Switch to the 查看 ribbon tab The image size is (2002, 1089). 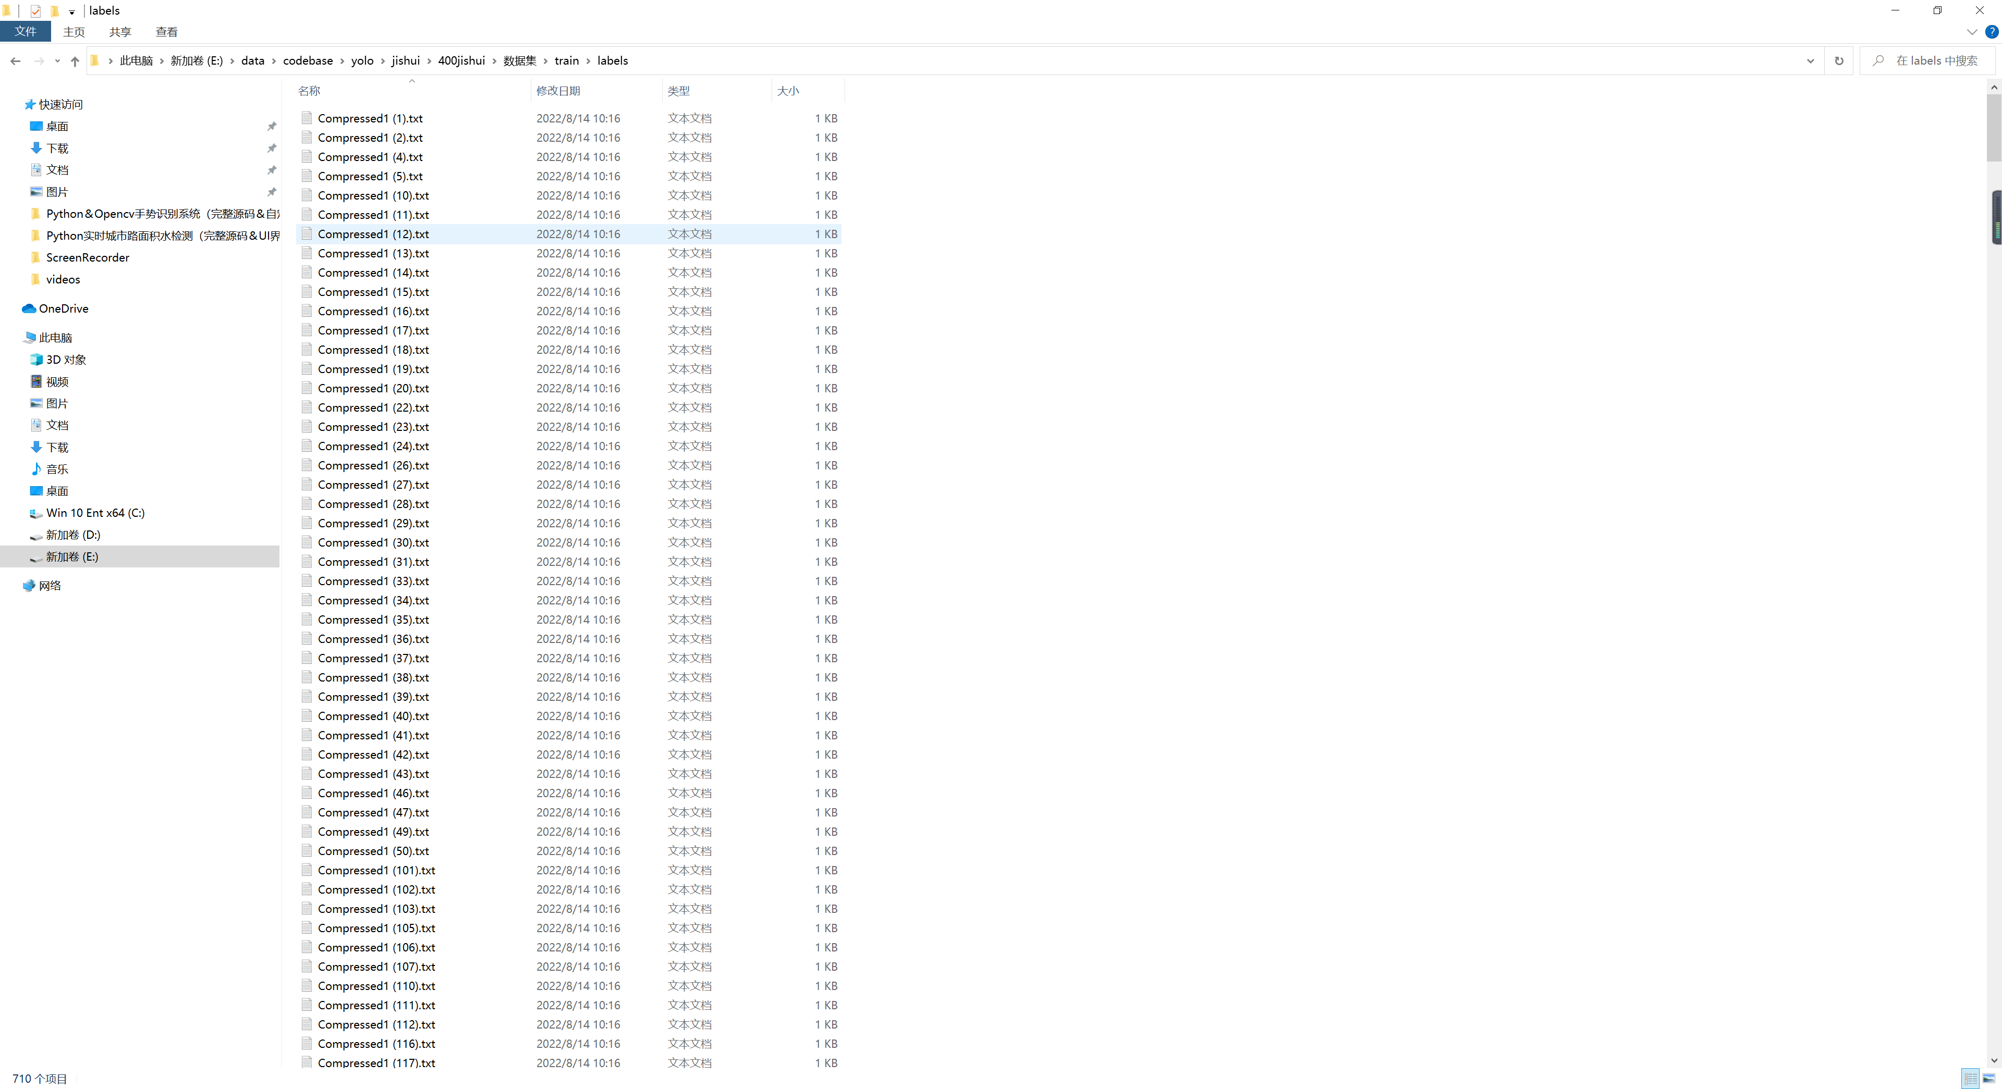click(x=166, y=32)
